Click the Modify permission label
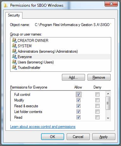121x146 pixels. [x=19, y=100]
